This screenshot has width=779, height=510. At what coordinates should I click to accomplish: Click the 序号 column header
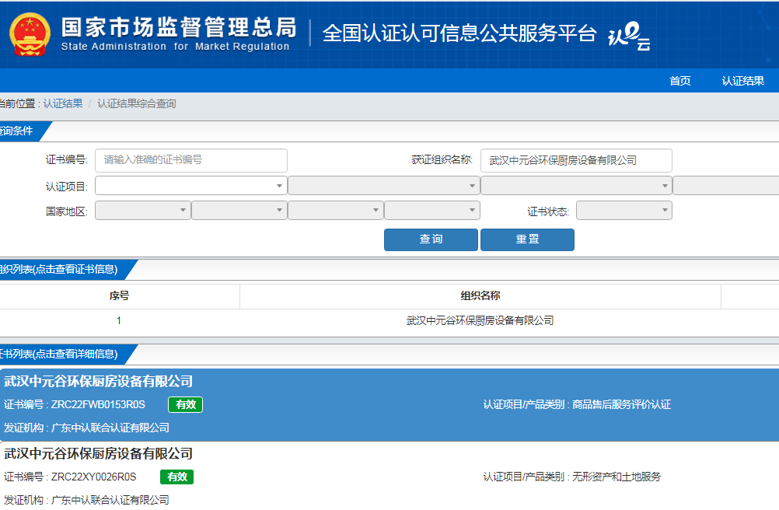pos(119,296)
